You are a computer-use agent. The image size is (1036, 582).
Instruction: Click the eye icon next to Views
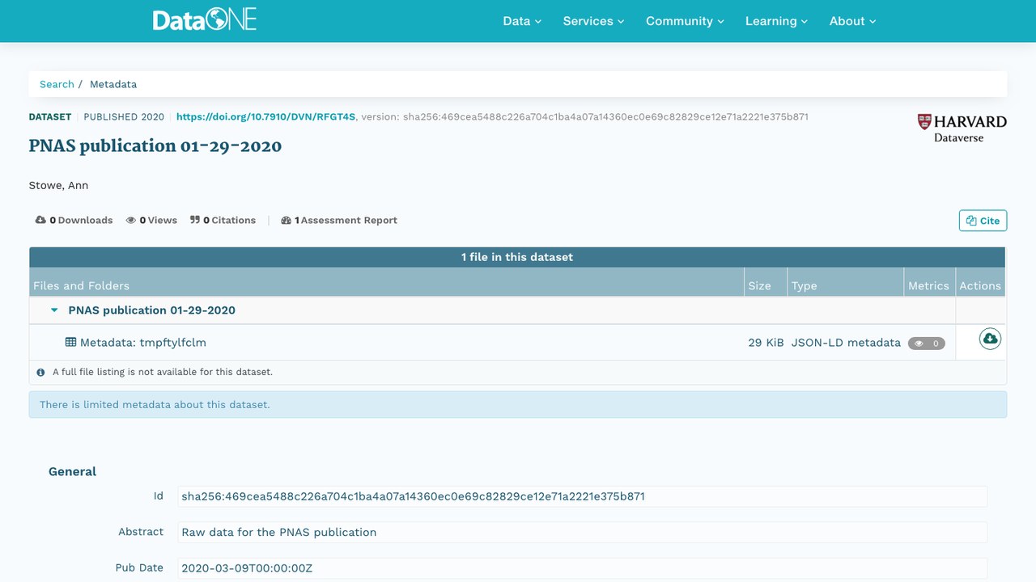[x=130, y=220]
